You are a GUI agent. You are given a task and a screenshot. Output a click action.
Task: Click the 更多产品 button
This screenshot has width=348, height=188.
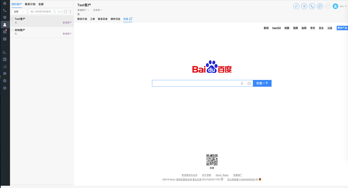pyautogui.click(x=342, y=28)
